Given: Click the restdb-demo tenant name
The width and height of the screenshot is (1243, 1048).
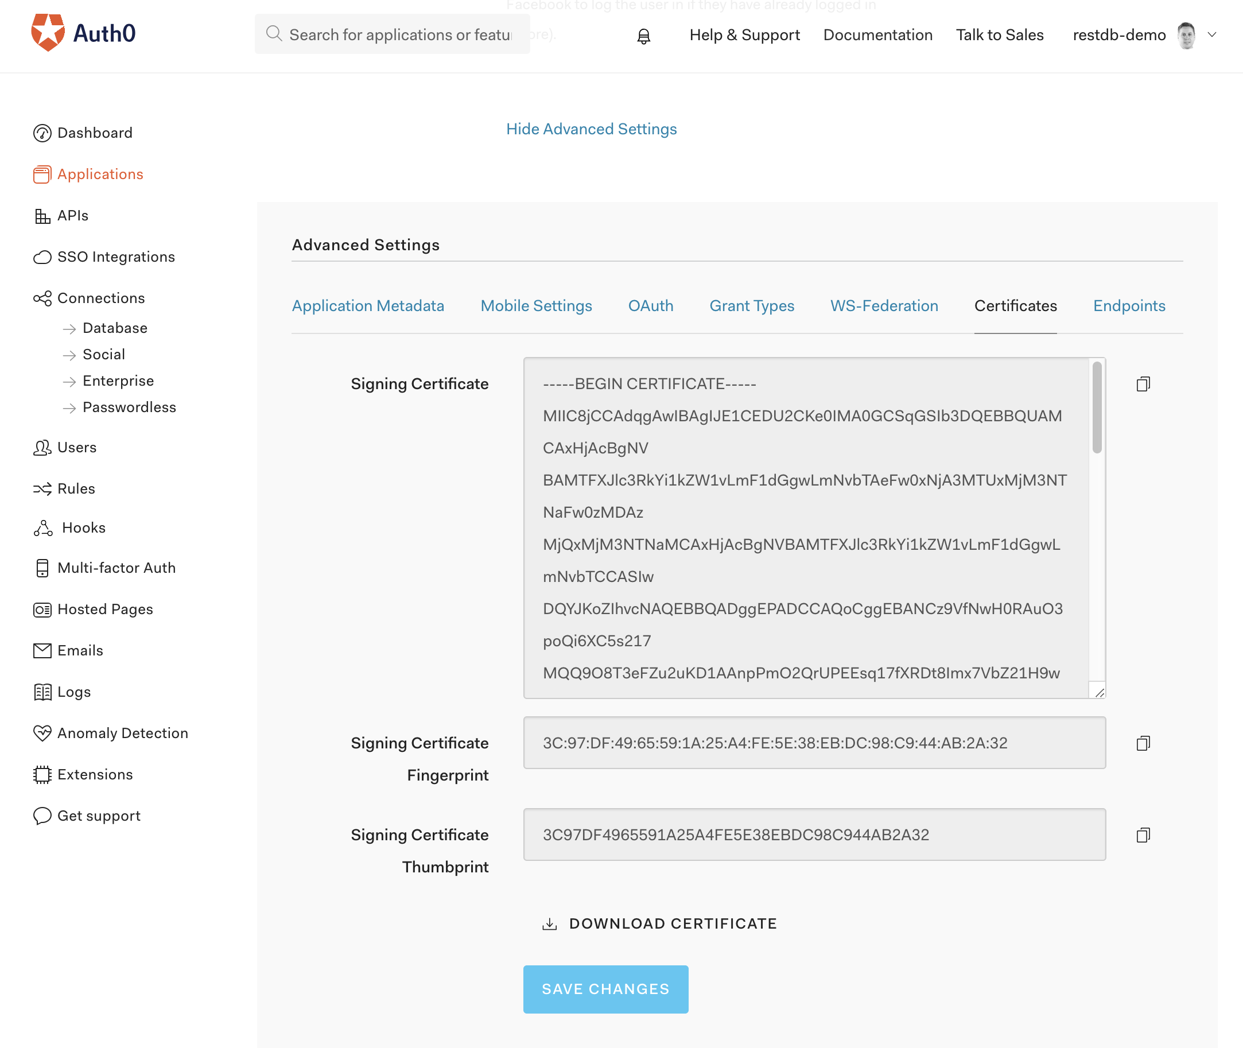Looking at the screenshot, I should (x=1119, y=35).
